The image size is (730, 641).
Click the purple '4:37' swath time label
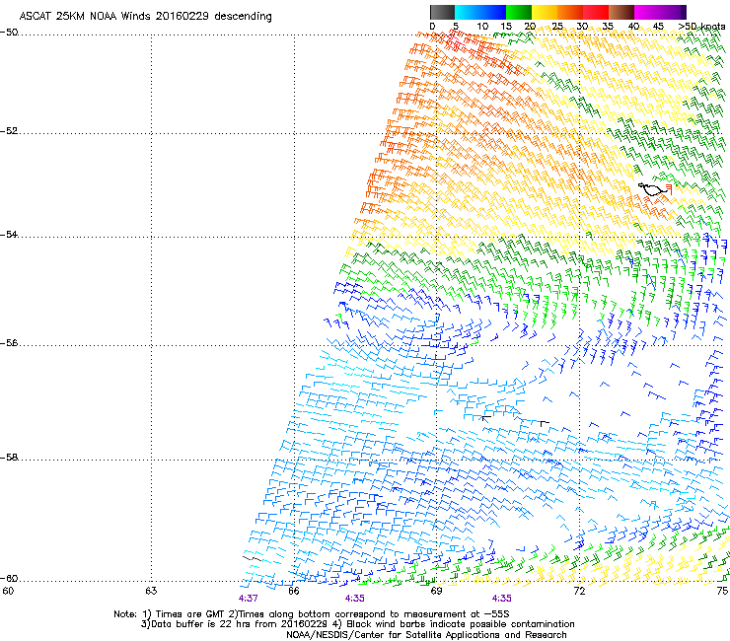(249, 599)
